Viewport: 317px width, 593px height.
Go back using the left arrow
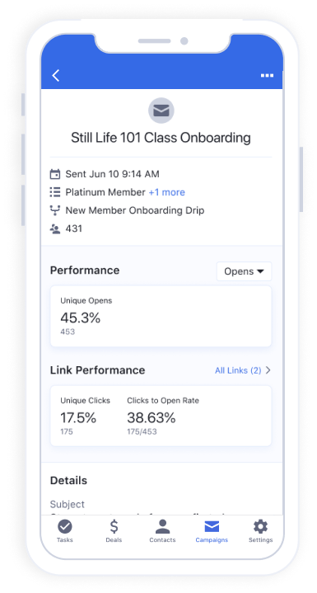(56, 76)
